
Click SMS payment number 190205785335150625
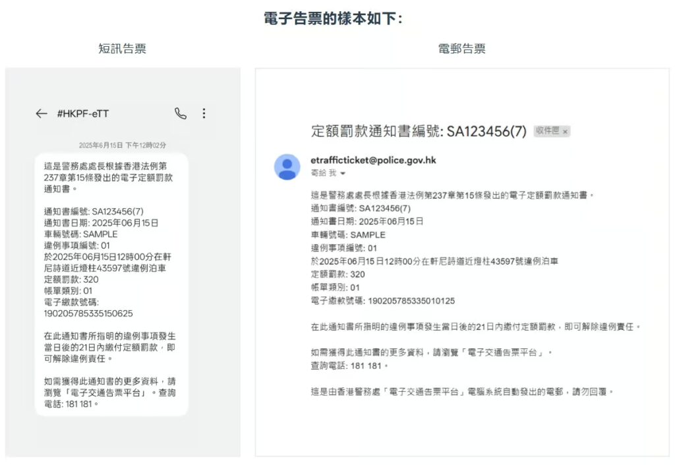pos(88,314)
